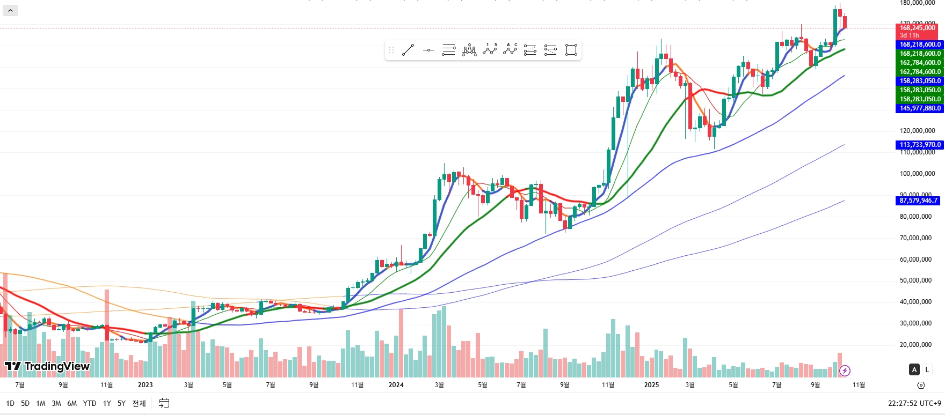Grab the drawing toolbar drag handle
The image size is (945, 415).
point(391,50)
